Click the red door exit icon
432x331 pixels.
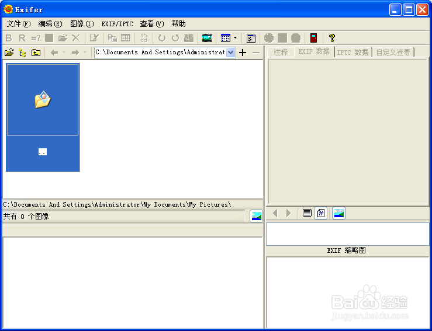(x=313, y=38)
